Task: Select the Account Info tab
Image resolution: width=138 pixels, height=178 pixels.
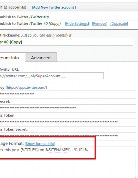Action: [x=12, y=57]
